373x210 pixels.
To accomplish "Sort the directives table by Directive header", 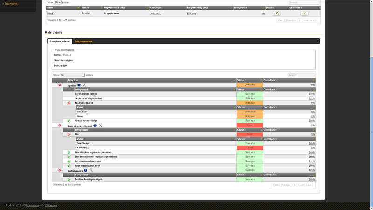I will pyautogui.click(x=152, y=80).
